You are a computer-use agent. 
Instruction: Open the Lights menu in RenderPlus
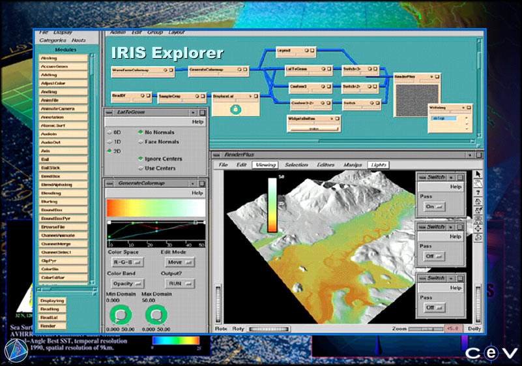point(379,164)
